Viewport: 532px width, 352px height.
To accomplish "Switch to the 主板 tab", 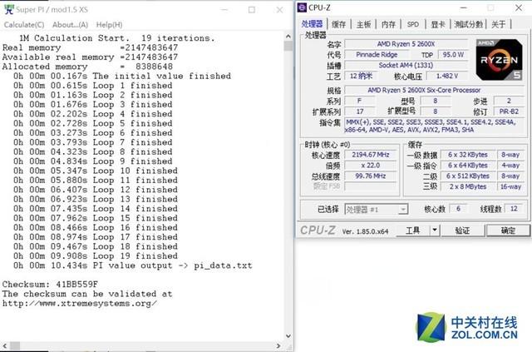I will (363, 24).
